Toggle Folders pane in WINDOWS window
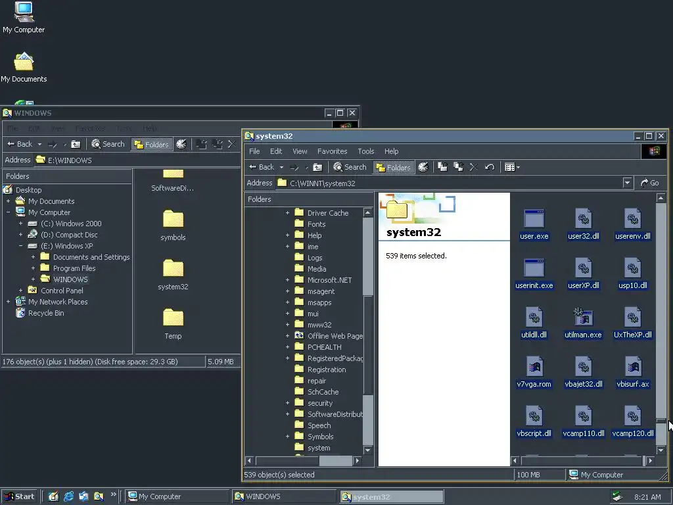Viewport: 673px width, 505px height. (x=152, y=144)
